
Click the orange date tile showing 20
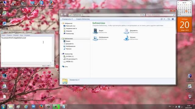tap(184, 25)
